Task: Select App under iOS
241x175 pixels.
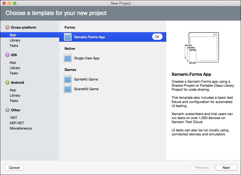Action: click(x=13, y=63)
